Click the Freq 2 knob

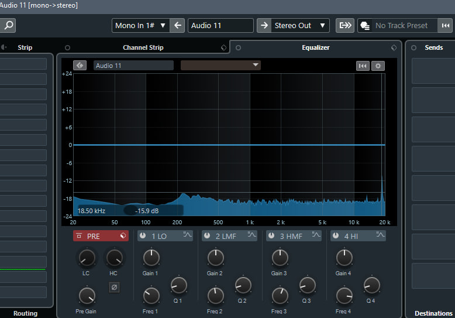click(216, 296)
